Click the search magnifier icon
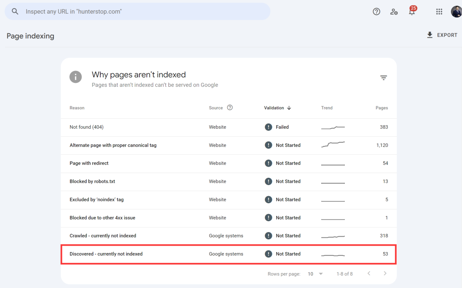 coord(15,12)
